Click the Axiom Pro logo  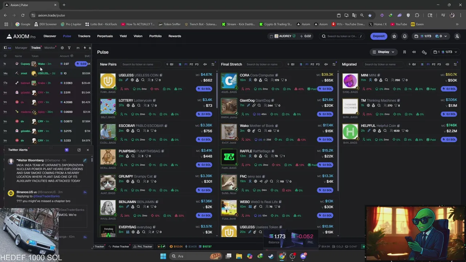point(21,36)
